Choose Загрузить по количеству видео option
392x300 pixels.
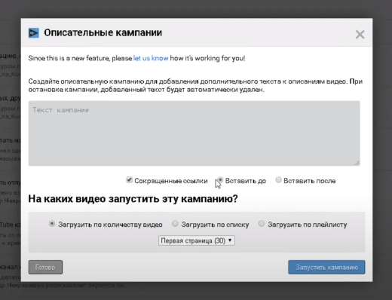pyautogui.click(x=52, y=224)
